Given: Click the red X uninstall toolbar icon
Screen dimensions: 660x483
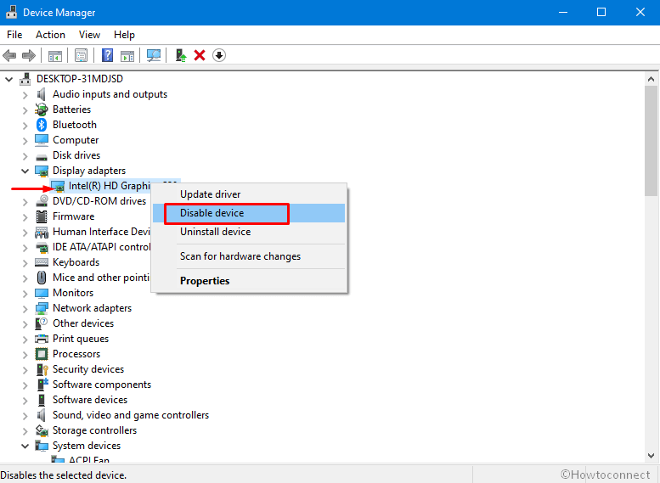Looking at the screenshot, I should pos(200,55).
